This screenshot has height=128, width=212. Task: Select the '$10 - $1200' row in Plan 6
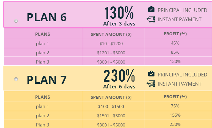(111, 44)
